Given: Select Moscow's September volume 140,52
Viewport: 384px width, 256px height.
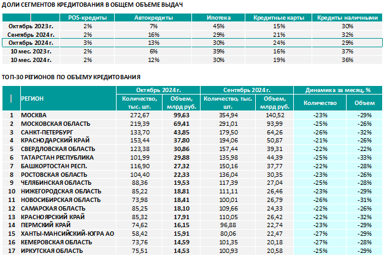Looking at the screenshot, I should pos(275,115).
